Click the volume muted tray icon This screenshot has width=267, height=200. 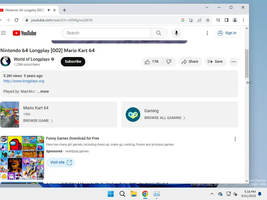tap(235, 194)
